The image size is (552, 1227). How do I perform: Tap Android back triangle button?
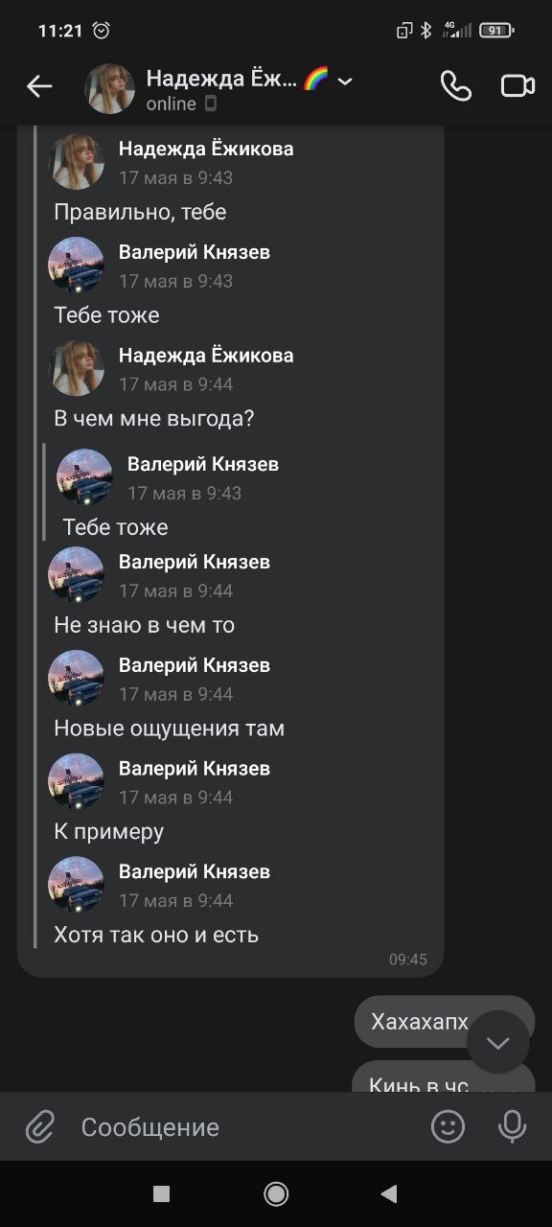click(388, 1193)
